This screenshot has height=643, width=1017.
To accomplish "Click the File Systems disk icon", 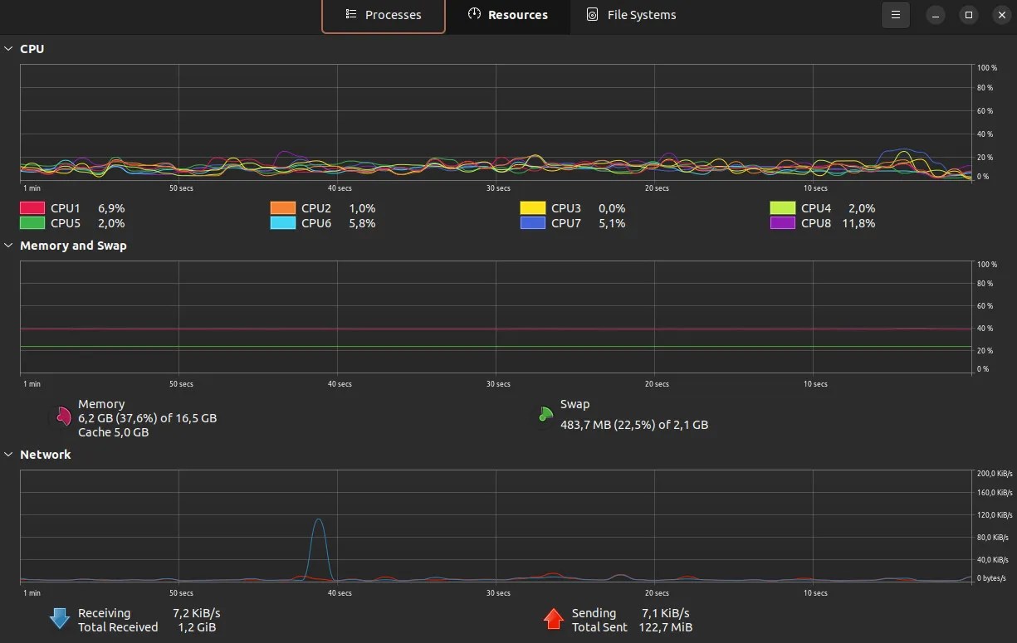I will click(x=592, y=14).
